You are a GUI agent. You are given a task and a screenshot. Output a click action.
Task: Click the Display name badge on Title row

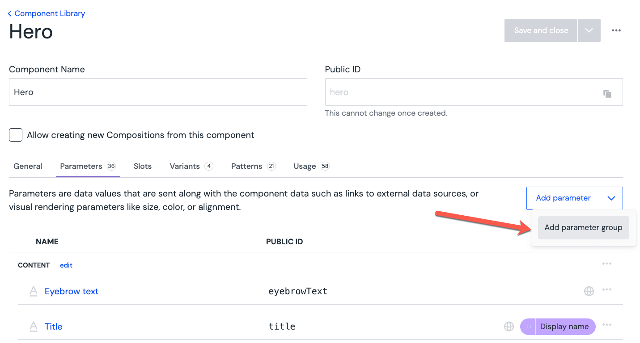coord(564,326)
